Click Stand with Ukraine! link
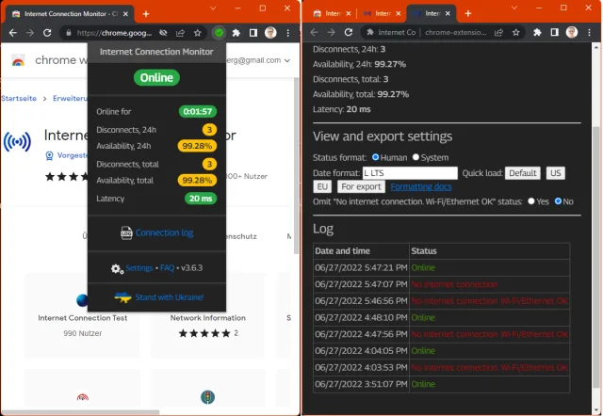The image size is (603, 416). pos(170,297)
